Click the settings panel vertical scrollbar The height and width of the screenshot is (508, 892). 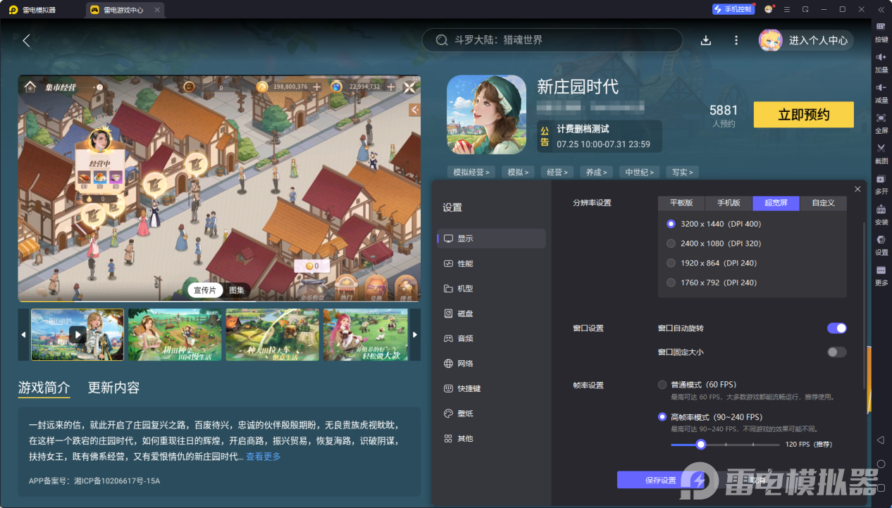[864, 306]
